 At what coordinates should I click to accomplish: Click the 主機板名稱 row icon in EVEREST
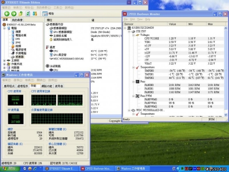tap(51, 35)
